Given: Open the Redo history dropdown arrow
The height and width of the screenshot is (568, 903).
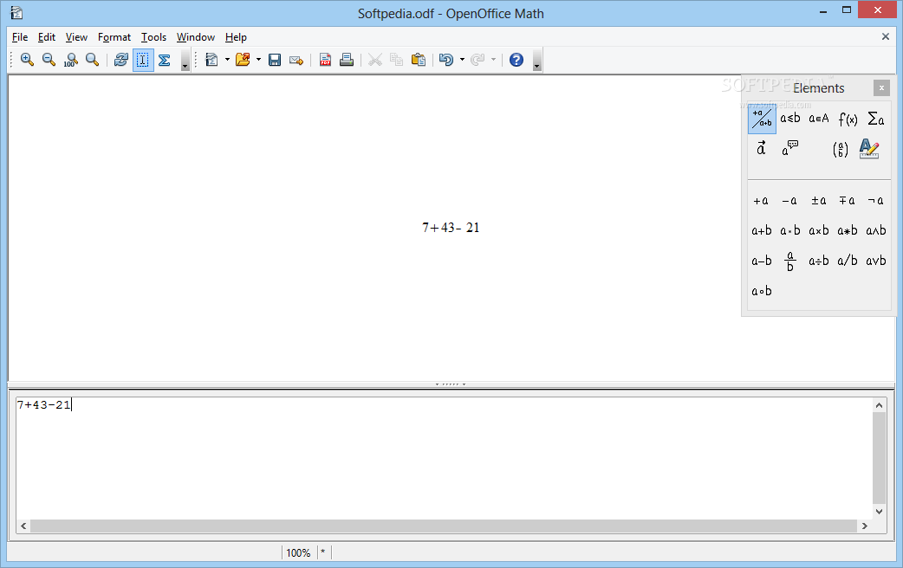Looking at the screenshot, I should (x=493, y=59).
